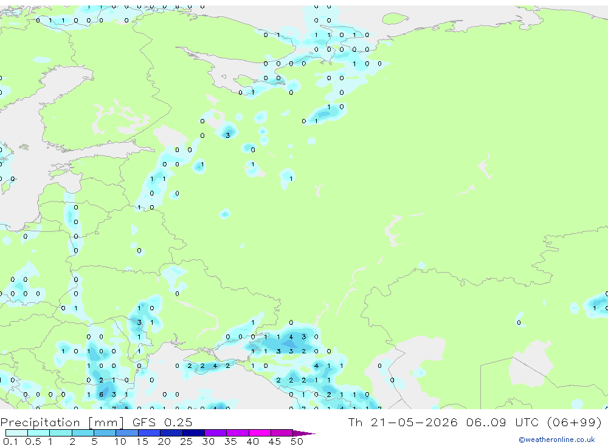Click the '10' legend scale label
The image size is (608, 445).
(x=120, y=441)
